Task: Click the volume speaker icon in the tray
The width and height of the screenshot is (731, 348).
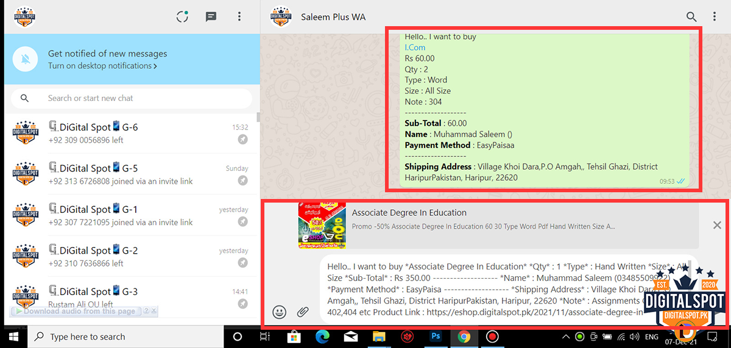Action: click(634, 336)
